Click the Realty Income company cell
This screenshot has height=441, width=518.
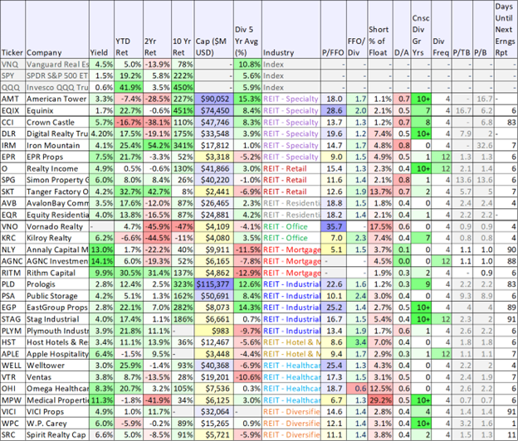coord(57,168)
